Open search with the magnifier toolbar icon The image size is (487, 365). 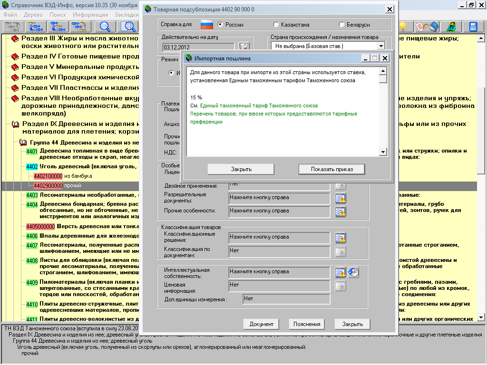tap(105, 27)
